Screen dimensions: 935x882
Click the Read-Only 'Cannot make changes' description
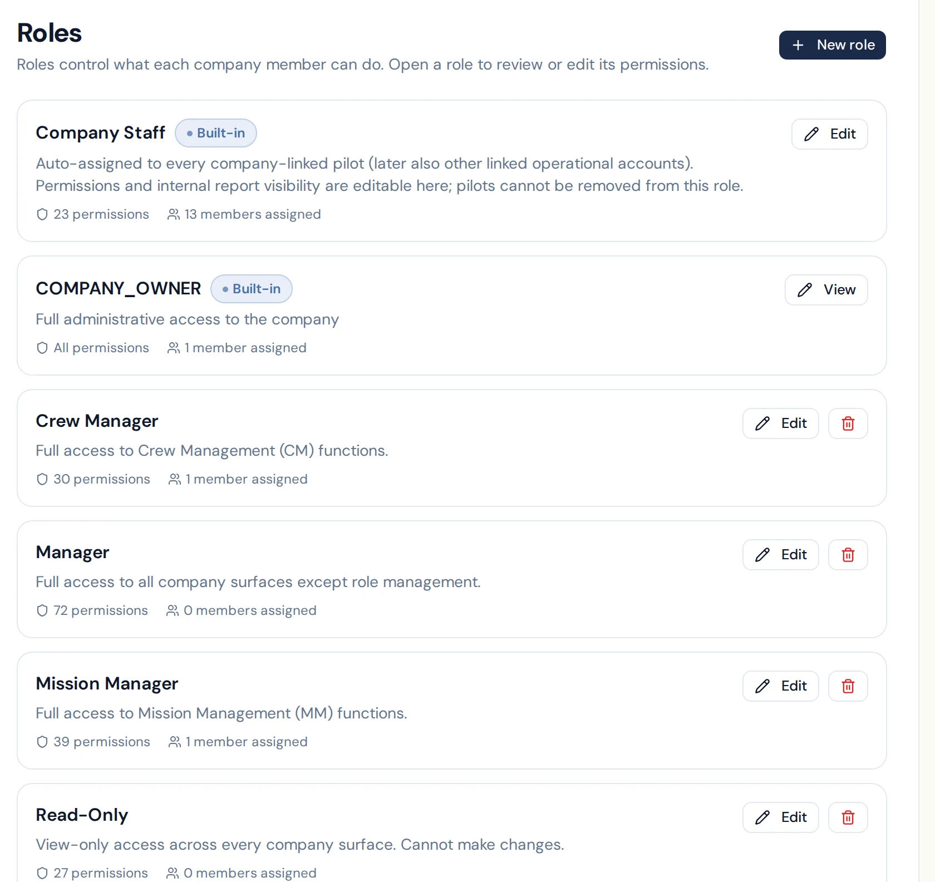[x=300, y=845]
